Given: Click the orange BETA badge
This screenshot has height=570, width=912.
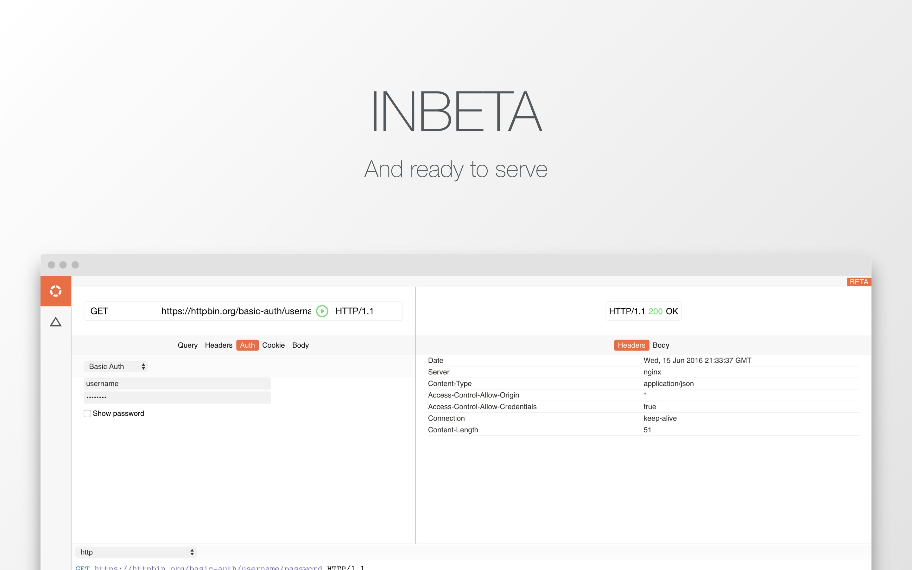Looking at the screenshot, I should 858,282.
